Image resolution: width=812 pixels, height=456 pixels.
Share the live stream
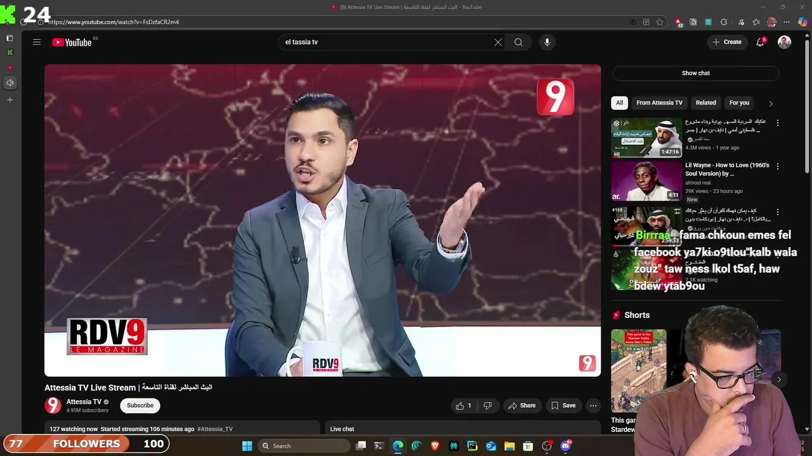coord(521,405)
